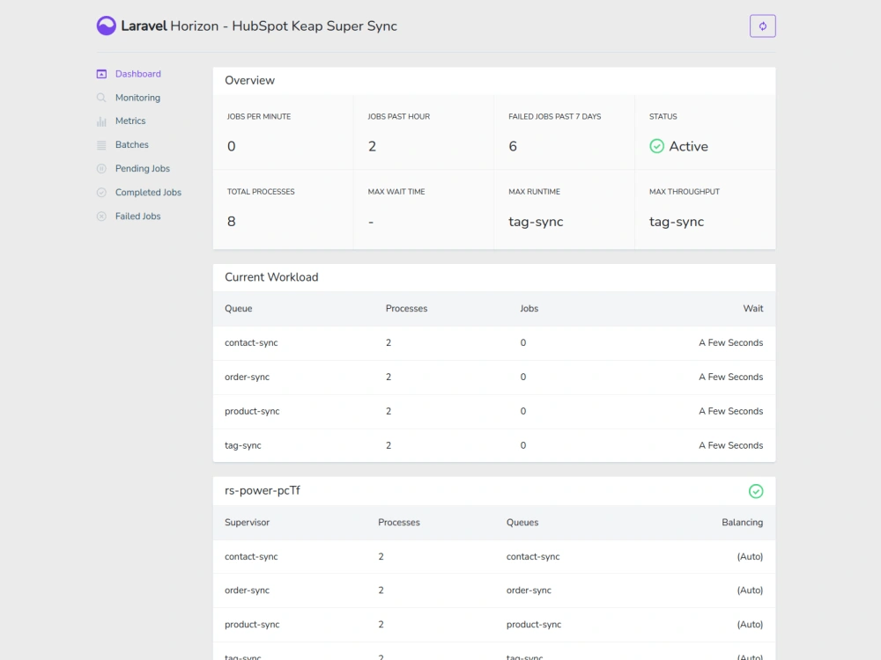Open Failed Jobs via the cross icon
The height and width of the screenshot is (660, 881).
[100, 216]
